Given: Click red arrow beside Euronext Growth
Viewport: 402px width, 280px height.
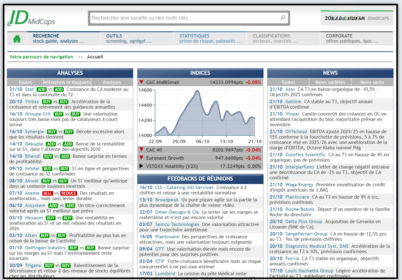Looking at the screenshot, I should (141, 158).
